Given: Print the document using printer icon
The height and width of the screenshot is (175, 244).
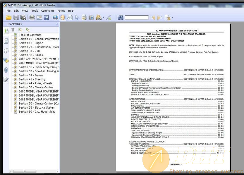Looking at the screenshot, I should (32, 18).
